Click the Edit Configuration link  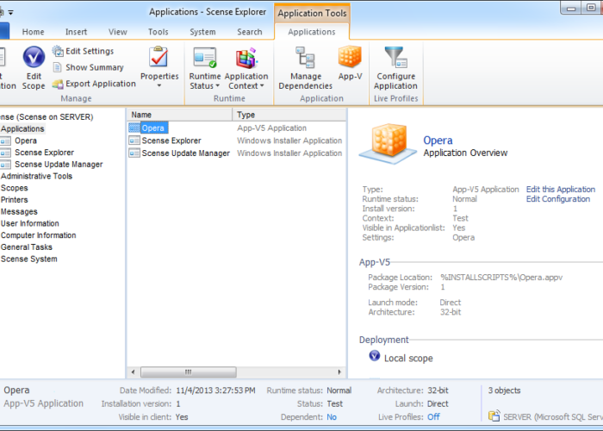[557, 199]
